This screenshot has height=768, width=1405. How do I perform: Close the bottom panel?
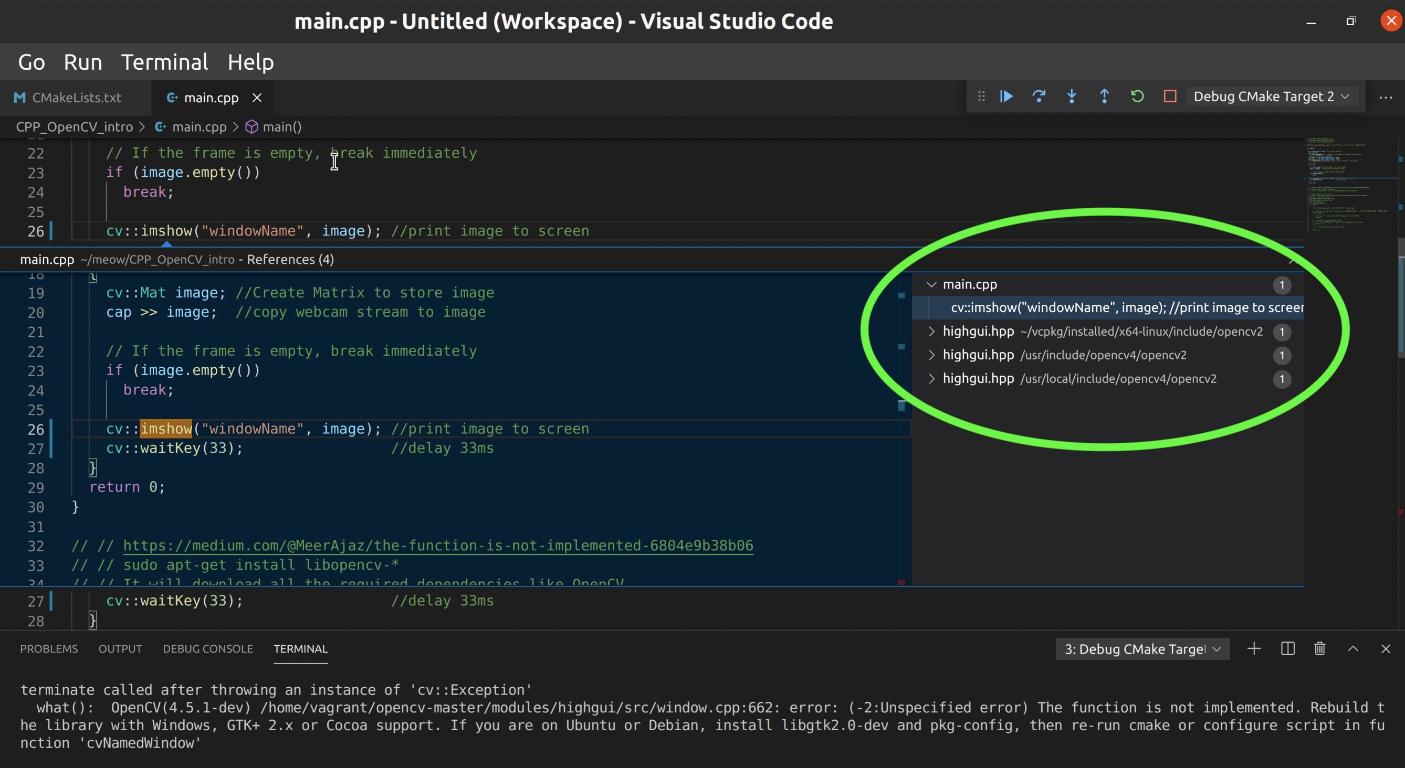[x=1386, y=648]
